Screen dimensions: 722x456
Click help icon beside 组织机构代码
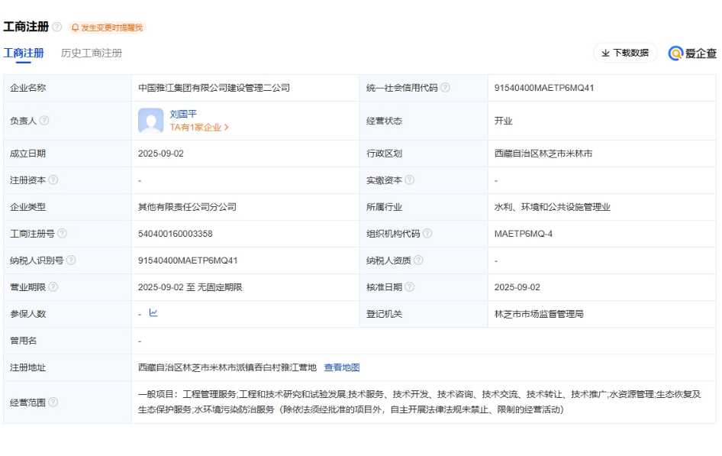pos(427,234)
